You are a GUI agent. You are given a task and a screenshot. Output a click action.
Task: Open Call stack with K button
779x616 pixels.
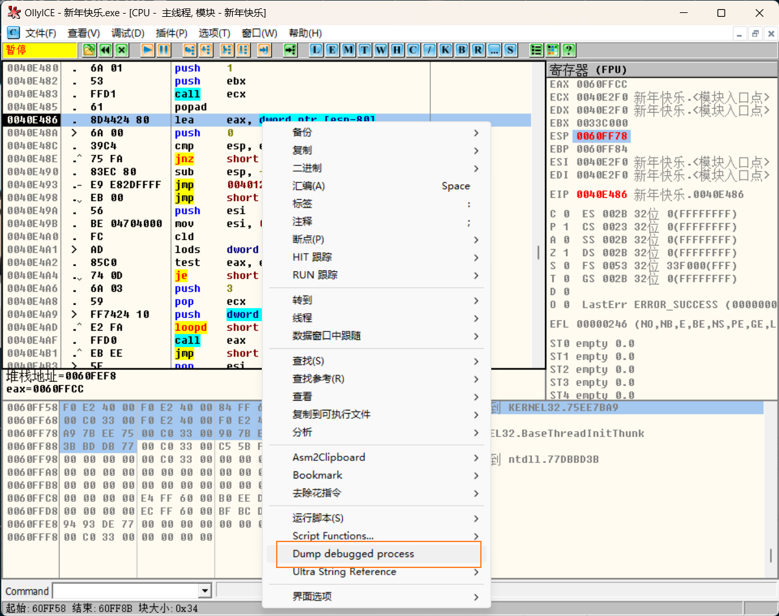(x=446, y=50)
